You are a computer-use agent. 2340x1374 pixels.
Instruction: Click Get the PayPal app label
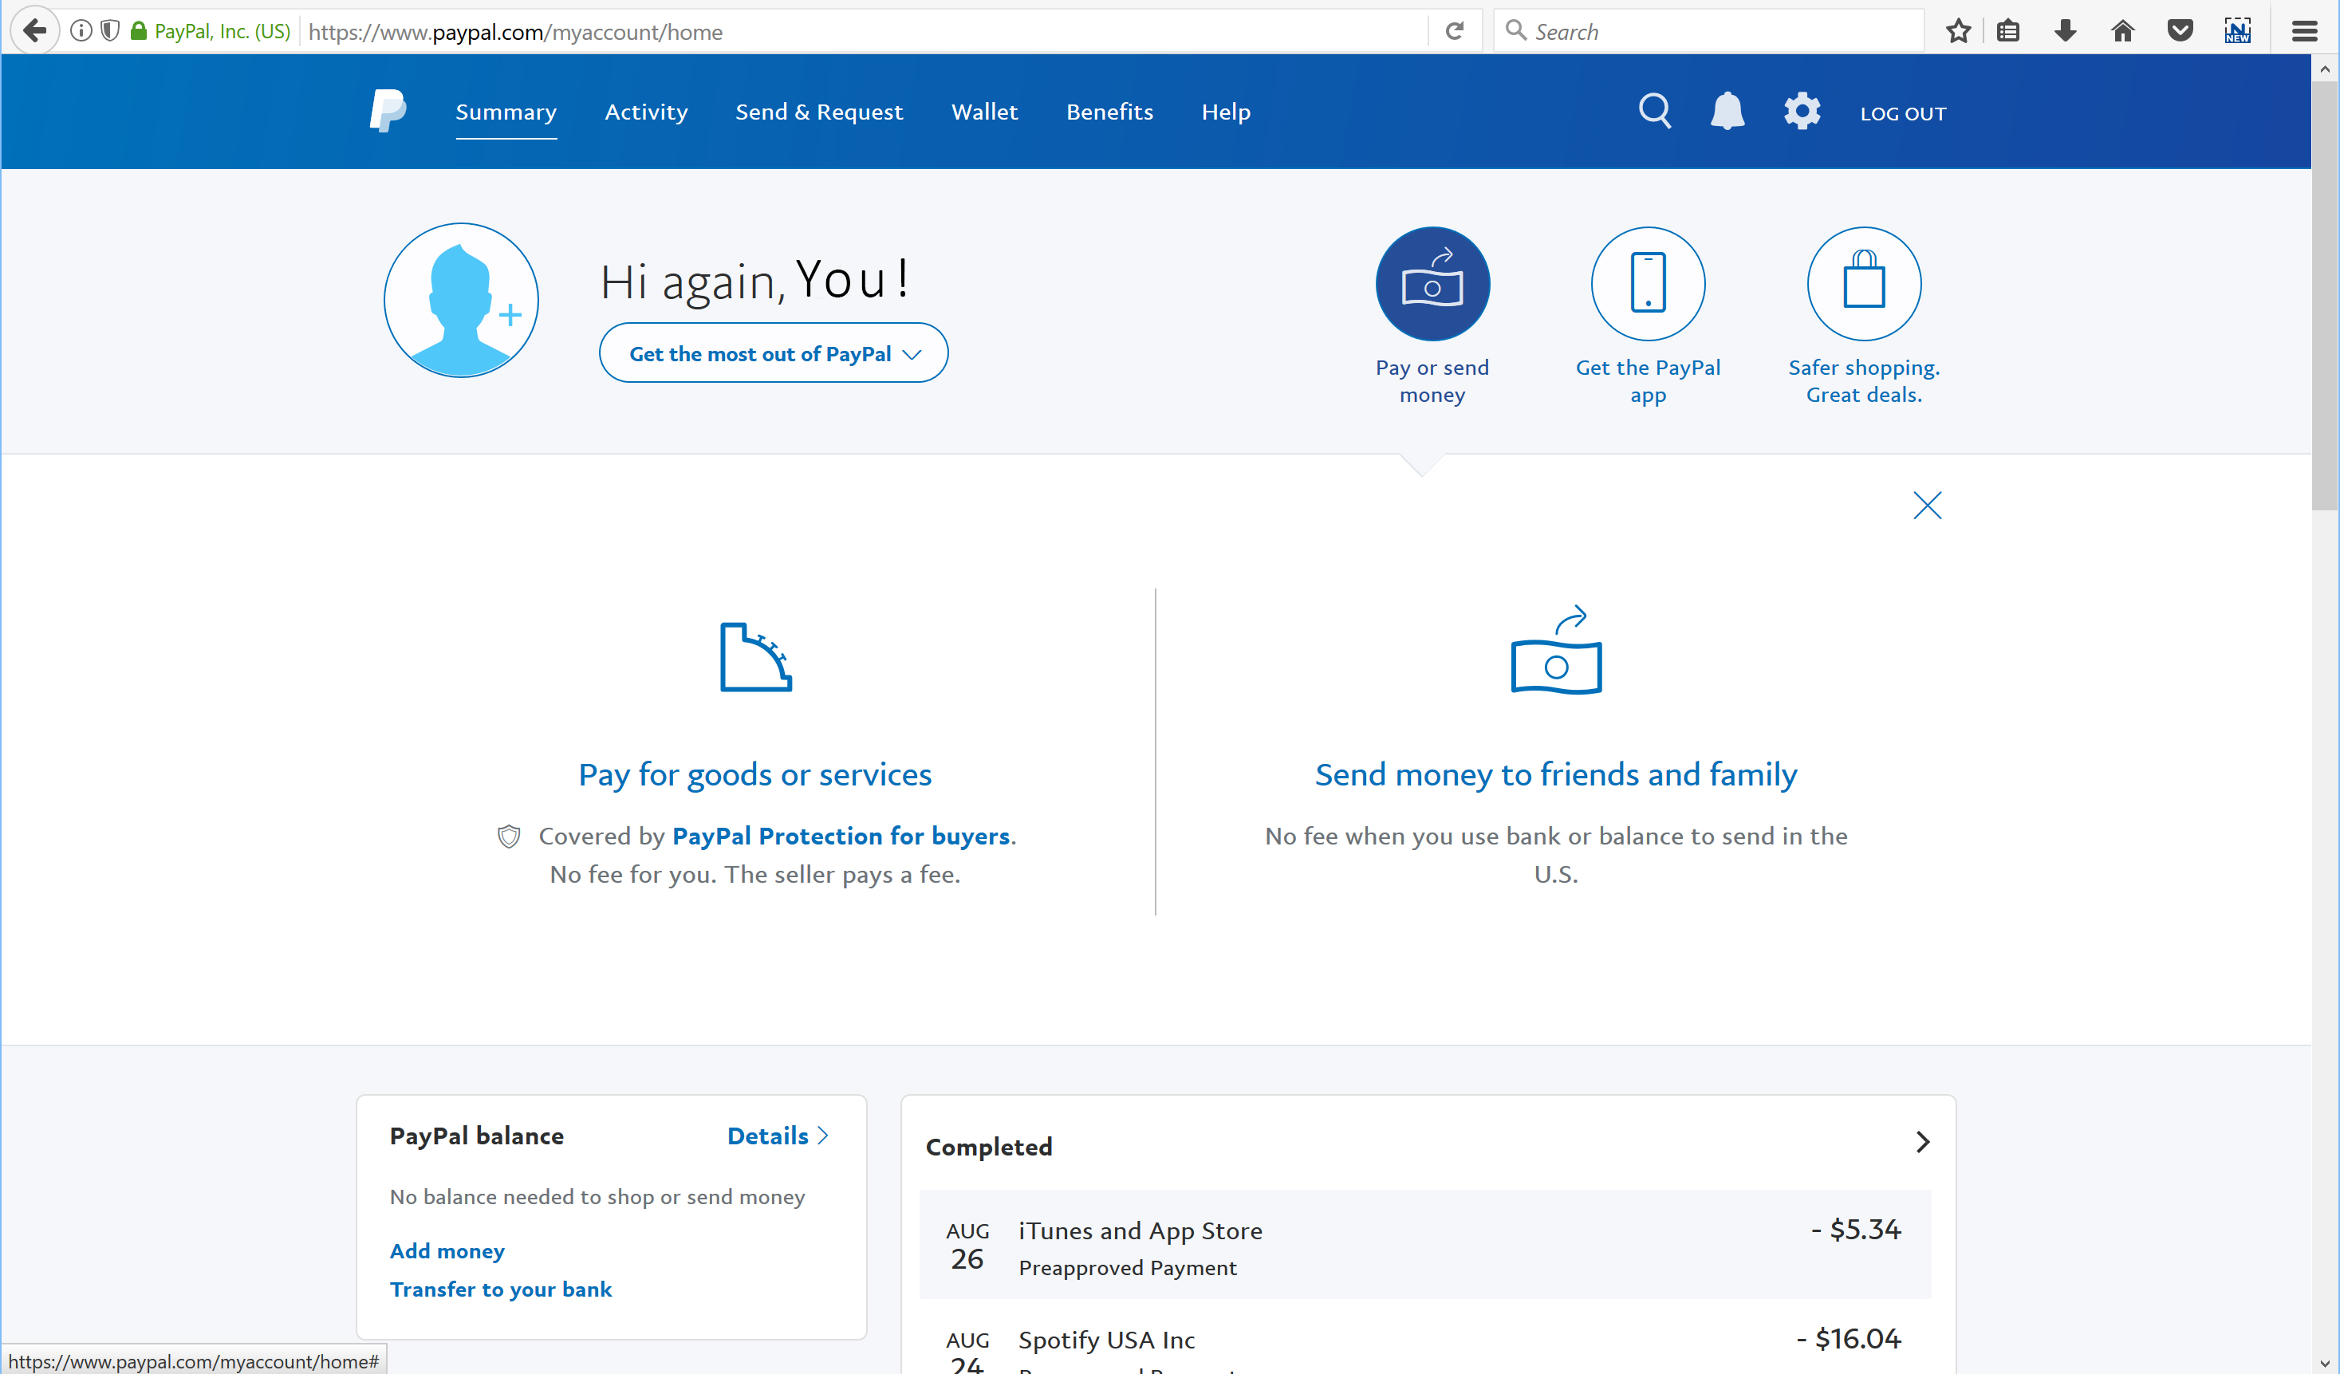tap(1649, 380)
